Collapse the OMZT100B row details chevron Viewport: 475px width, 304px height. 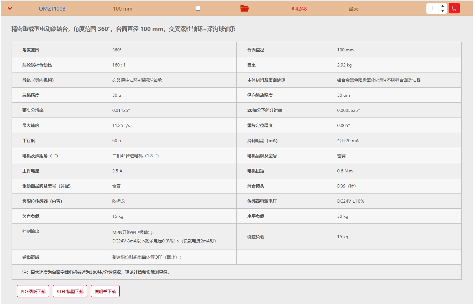10,8
